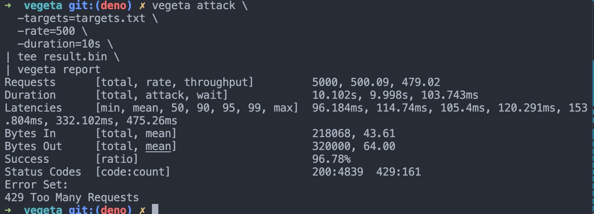This screenshot has width=594, height=214.
Task: Click the "429 Too Many Requests" error line
Action: [71, 198]
